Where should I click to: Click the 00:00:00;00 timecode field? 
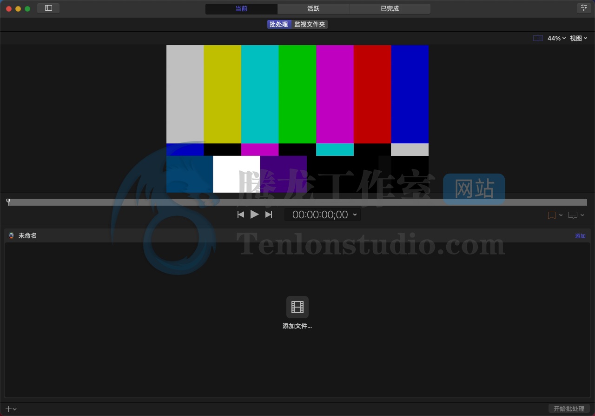(x=320, y=215)
